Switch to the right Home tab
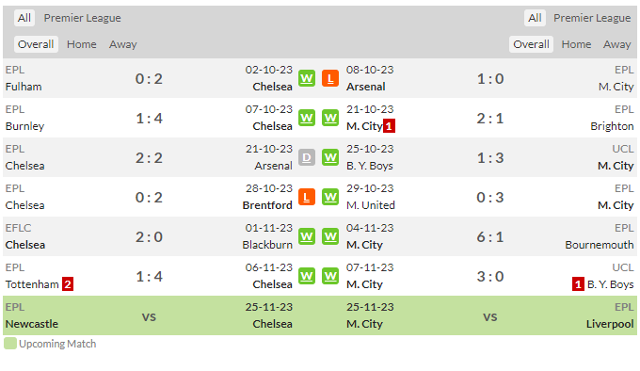Viewport: 640px width, 371px height. tap(576, 44)
